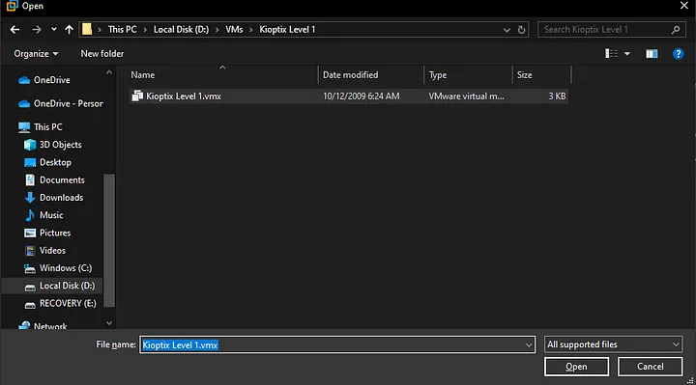Click the navigation pane scroll up arrow
This screenshot has width=696, height=385.
point(109,72)
